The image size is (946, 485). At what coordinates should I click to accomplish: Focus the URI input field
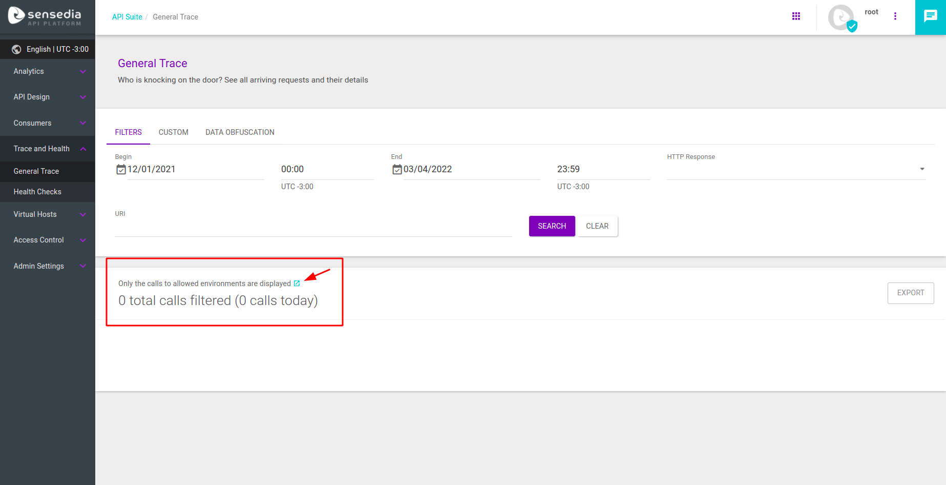pos(313,228)
